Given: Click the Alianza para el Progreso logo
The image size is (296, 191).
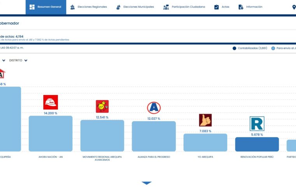Looking at the screenshot, I should point(154,108).
